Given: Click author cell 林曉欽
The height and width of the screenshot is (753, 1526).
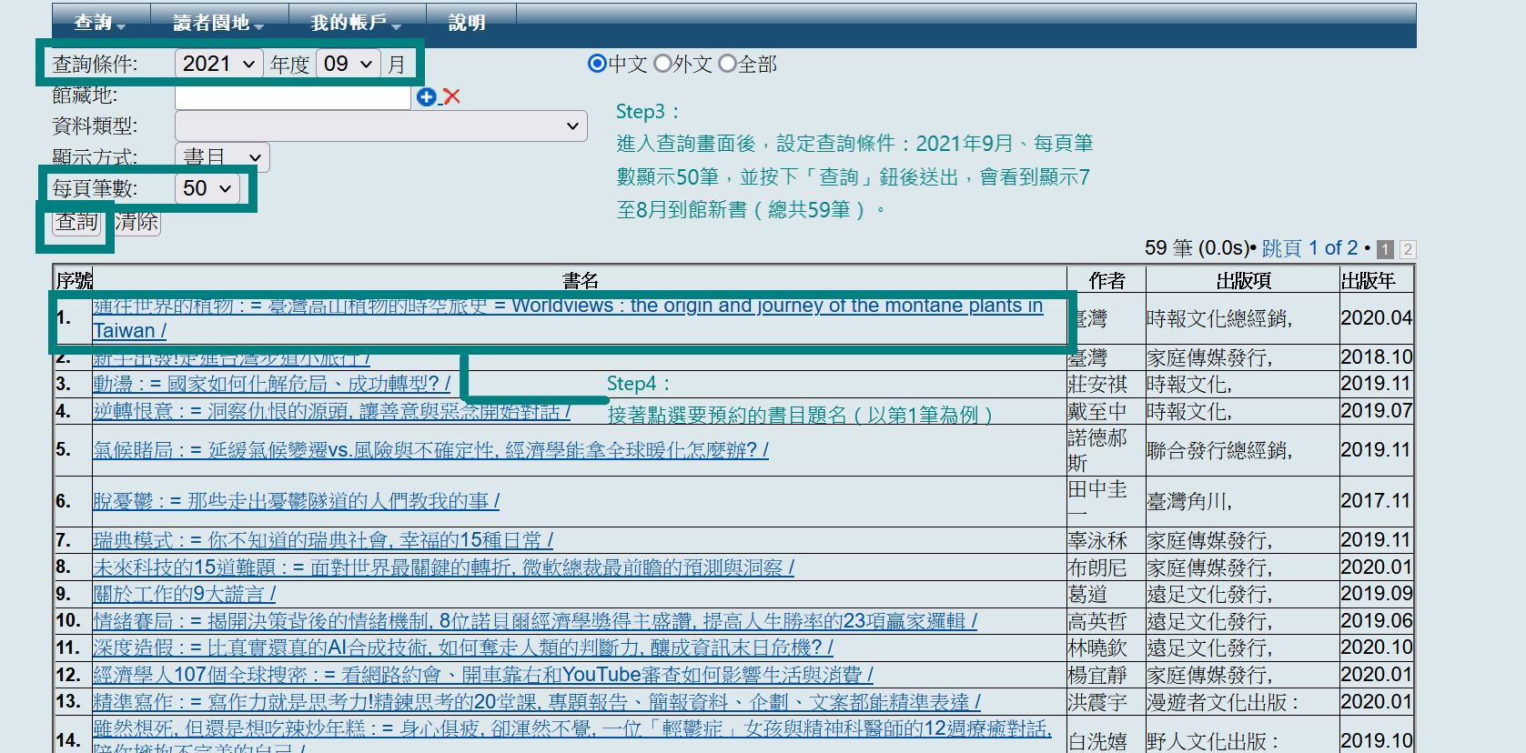Looking at the screenshot, I should tap(1097, 648).
